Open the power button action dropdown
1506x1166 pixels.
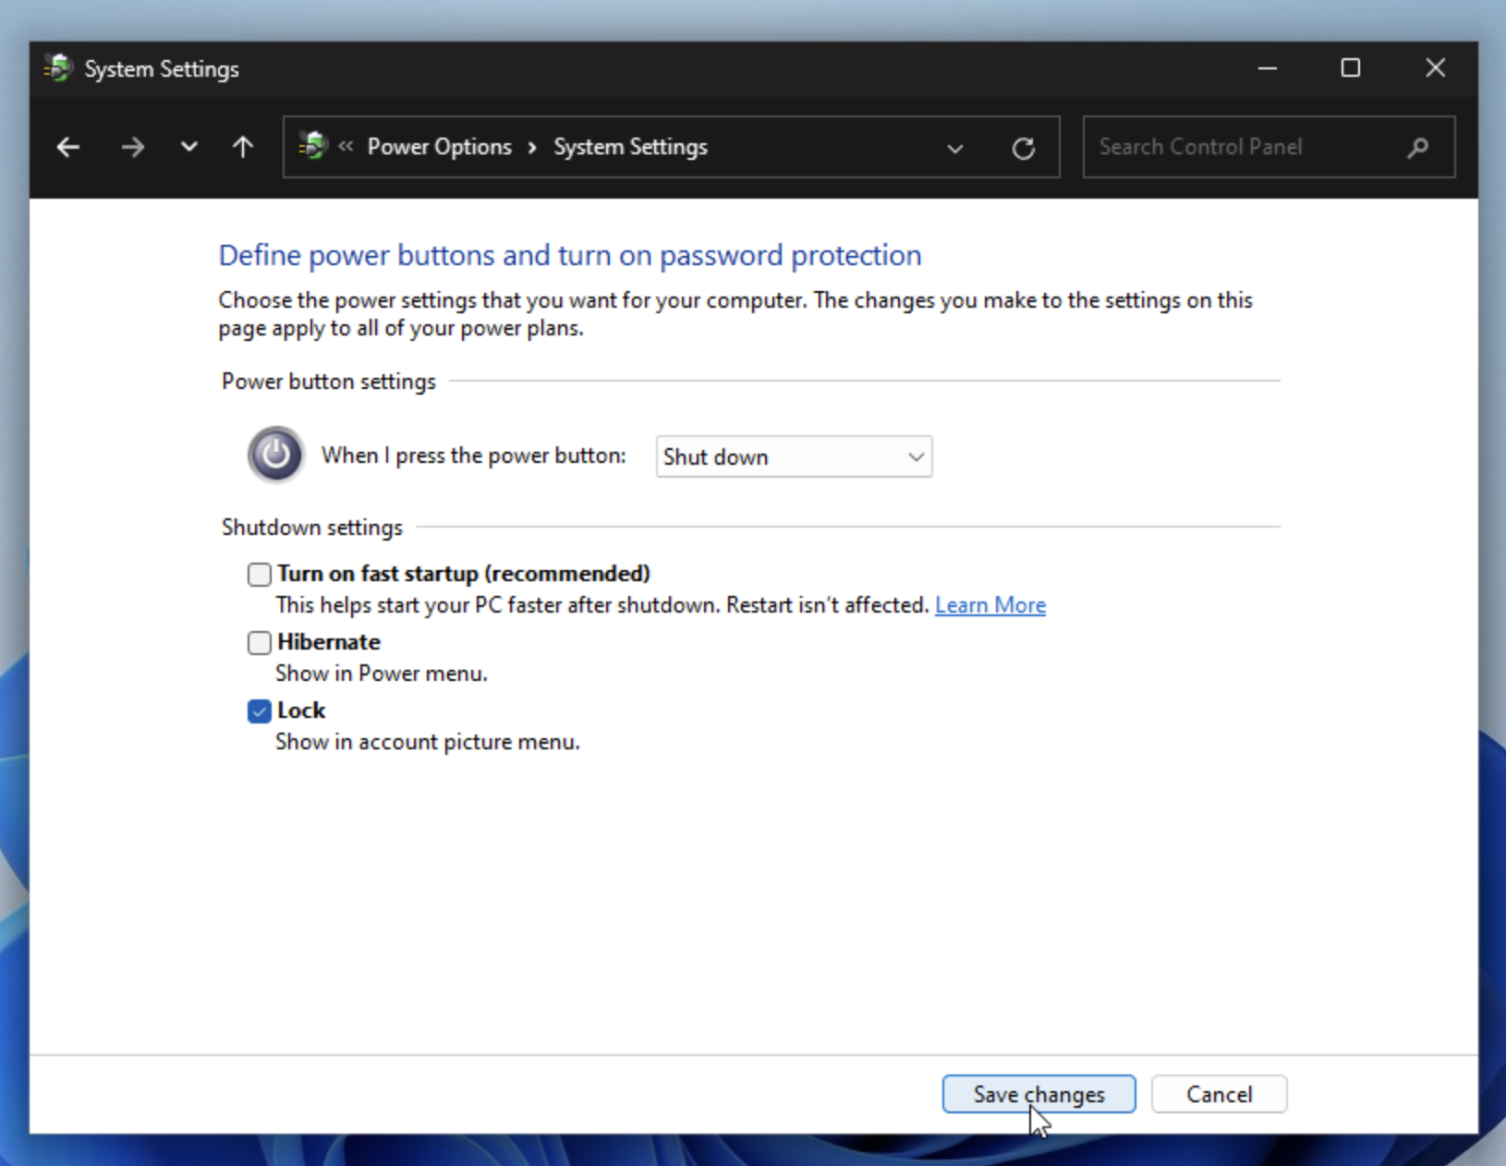794,456
